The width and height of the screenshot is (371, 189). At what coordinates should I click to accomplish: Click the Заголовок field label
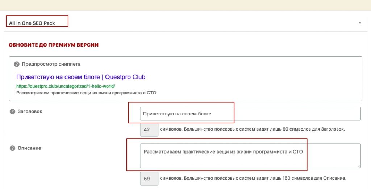[30, 111]
